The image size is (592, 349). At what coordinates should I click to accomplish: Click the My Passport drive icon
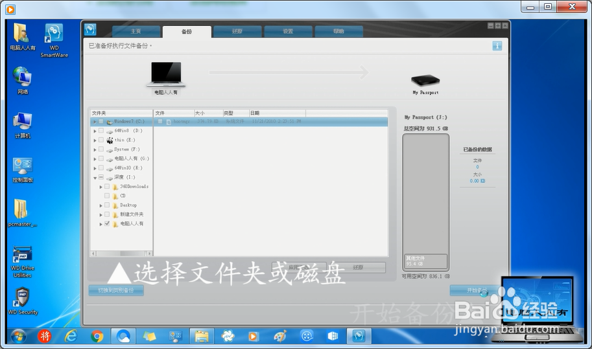coord(425,80)
